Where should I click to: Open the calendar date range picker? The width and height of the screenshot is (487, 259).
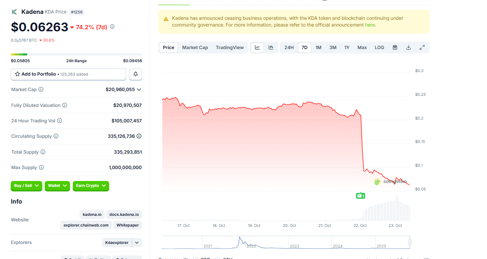(x=395, y=48)
